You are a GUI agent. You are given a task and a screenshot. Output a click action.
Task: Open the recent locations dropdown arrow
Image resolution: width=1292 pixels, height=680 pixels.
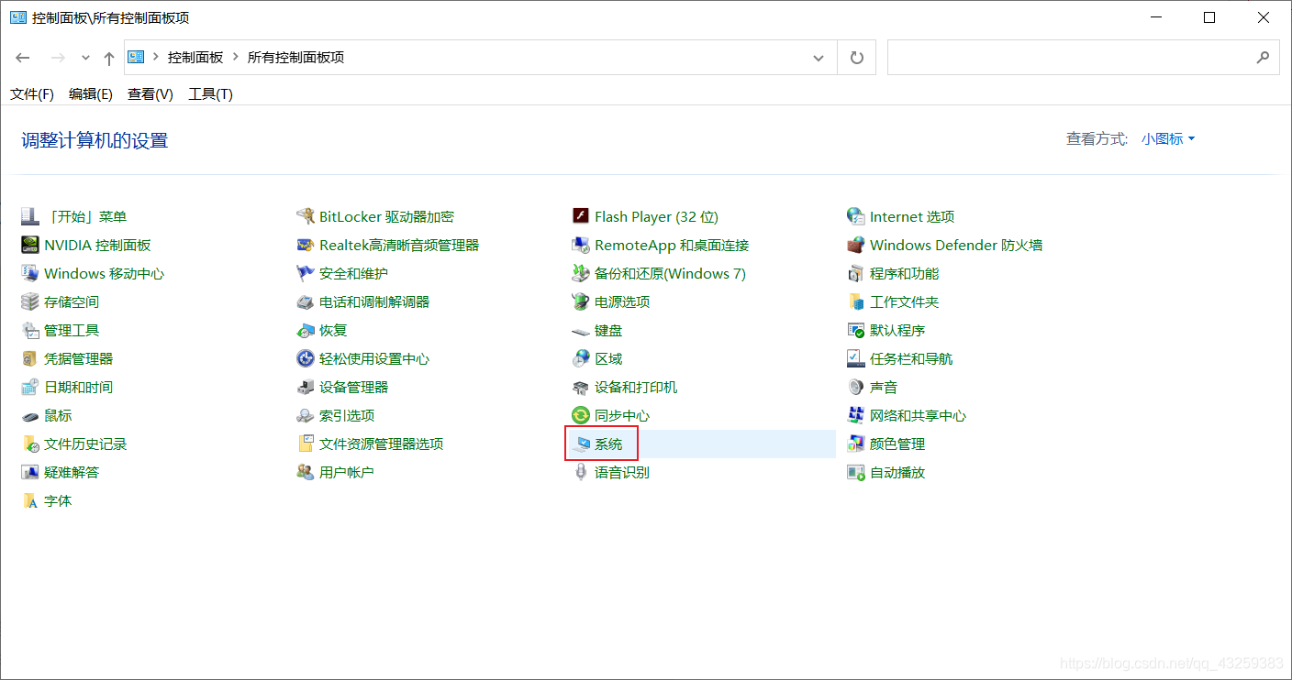[x=86, y=58]
